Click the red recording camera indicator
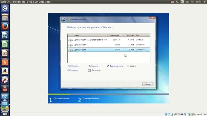 tap(172, 2)
